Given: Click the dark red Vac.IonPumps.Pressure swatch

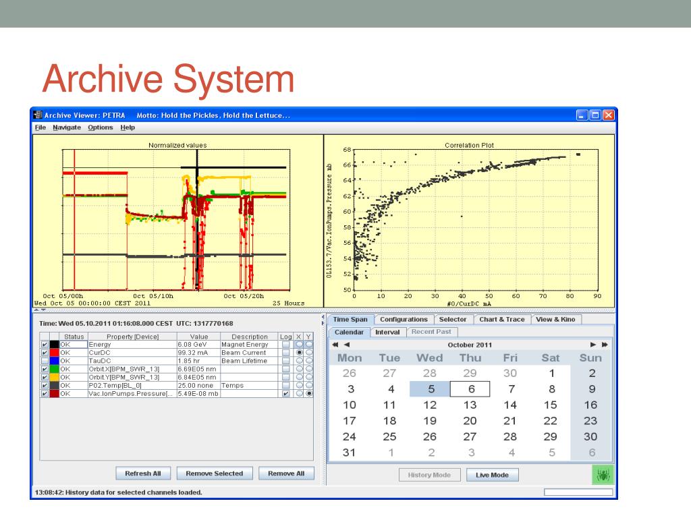Looking at the screenshot, I should 54,394.
